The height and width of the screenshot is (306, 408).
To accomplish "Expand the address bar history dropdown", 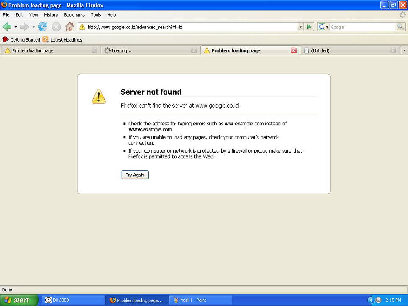I will (300, 27).
